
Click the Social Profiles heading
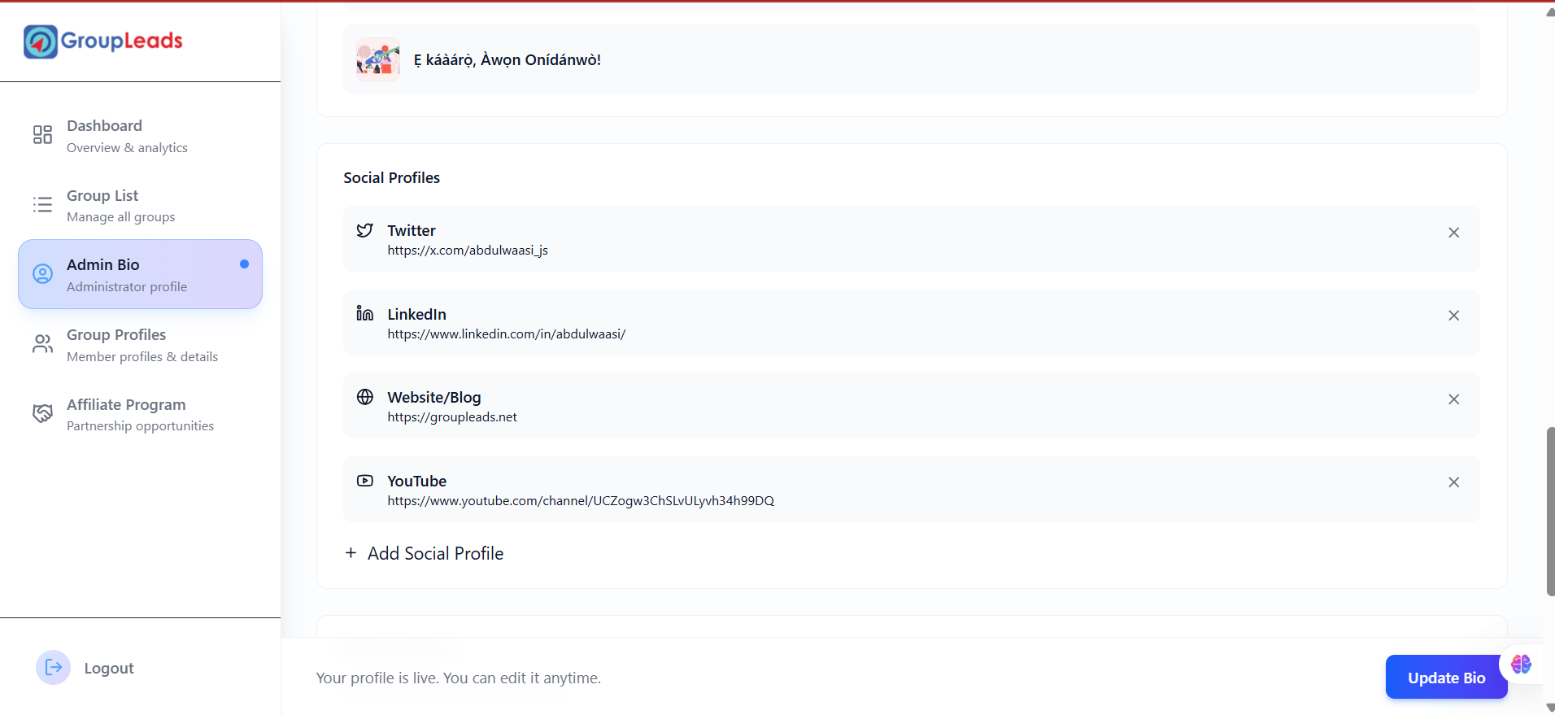click(x=391, y=177)
